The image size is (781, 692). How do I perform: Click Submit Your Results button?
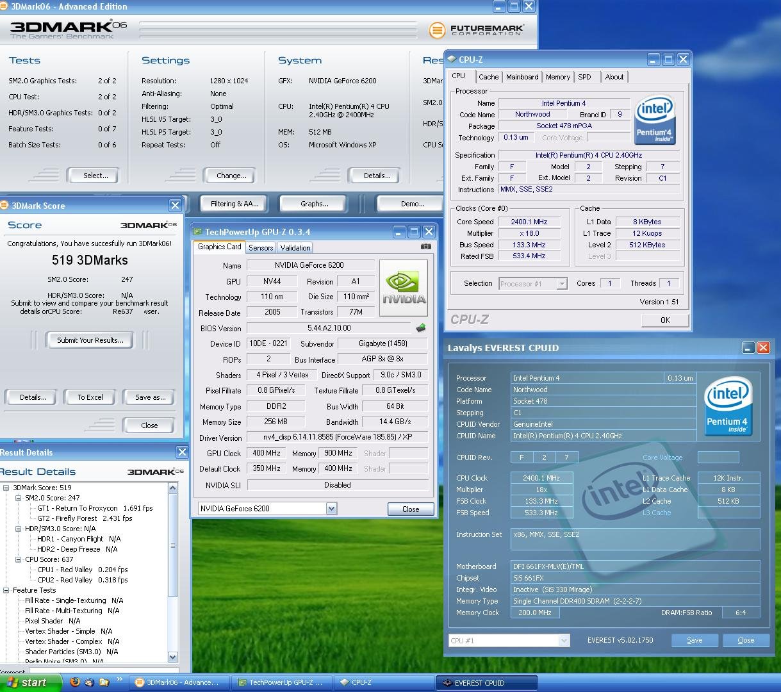[x=90, y=340]
